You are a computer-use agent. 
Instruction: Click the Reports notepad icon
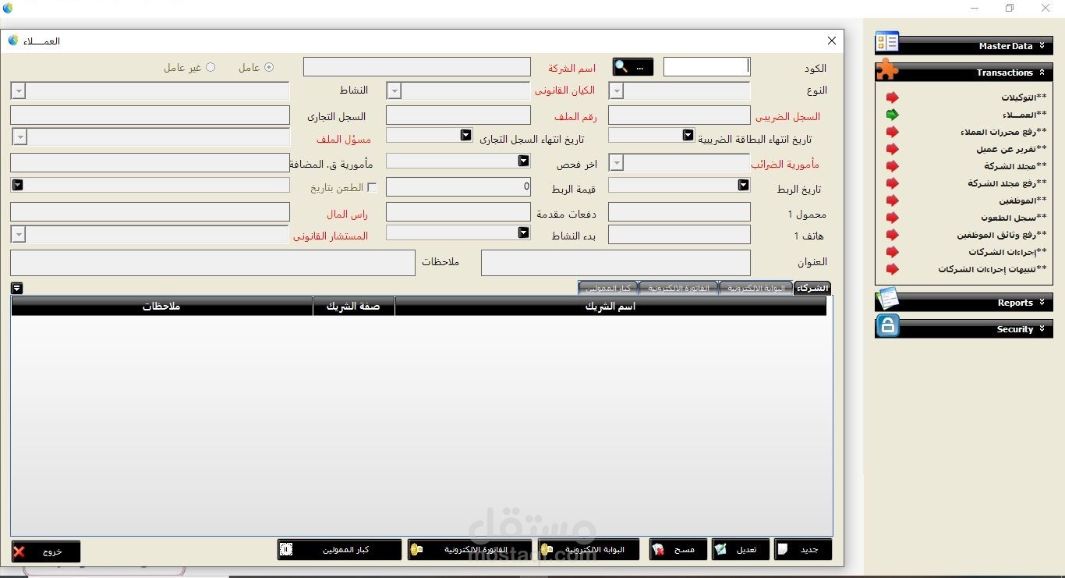888,300
